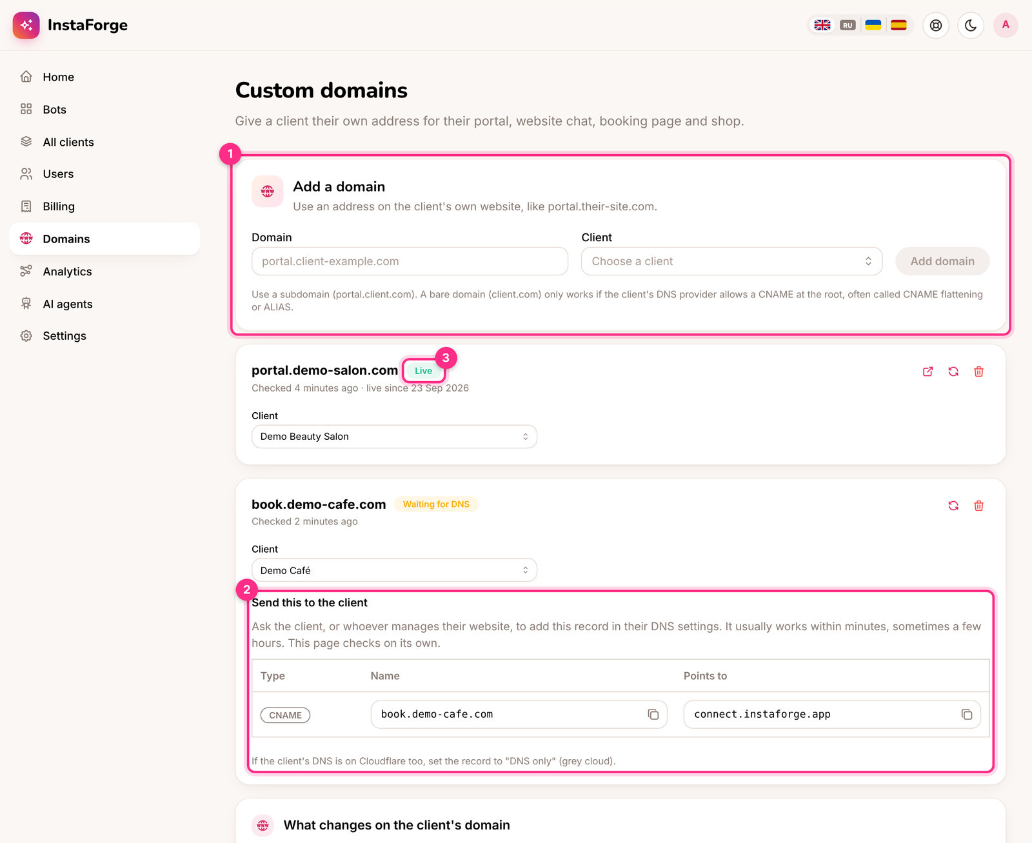Navigate to All clients

click(104, 142)
